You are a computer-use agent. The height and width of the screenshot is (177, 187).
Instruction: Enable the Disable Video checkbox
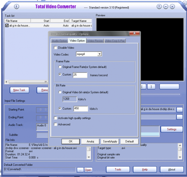point(55,48)
